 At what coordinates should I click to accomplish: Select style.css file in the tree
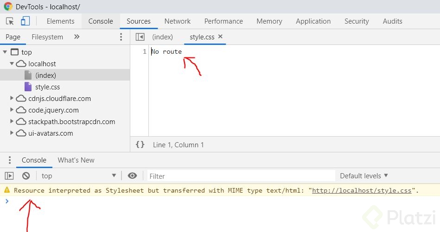tap(47, 87)
